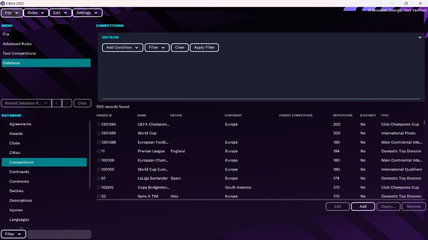Sort by the Name column header

pos(142,115)
